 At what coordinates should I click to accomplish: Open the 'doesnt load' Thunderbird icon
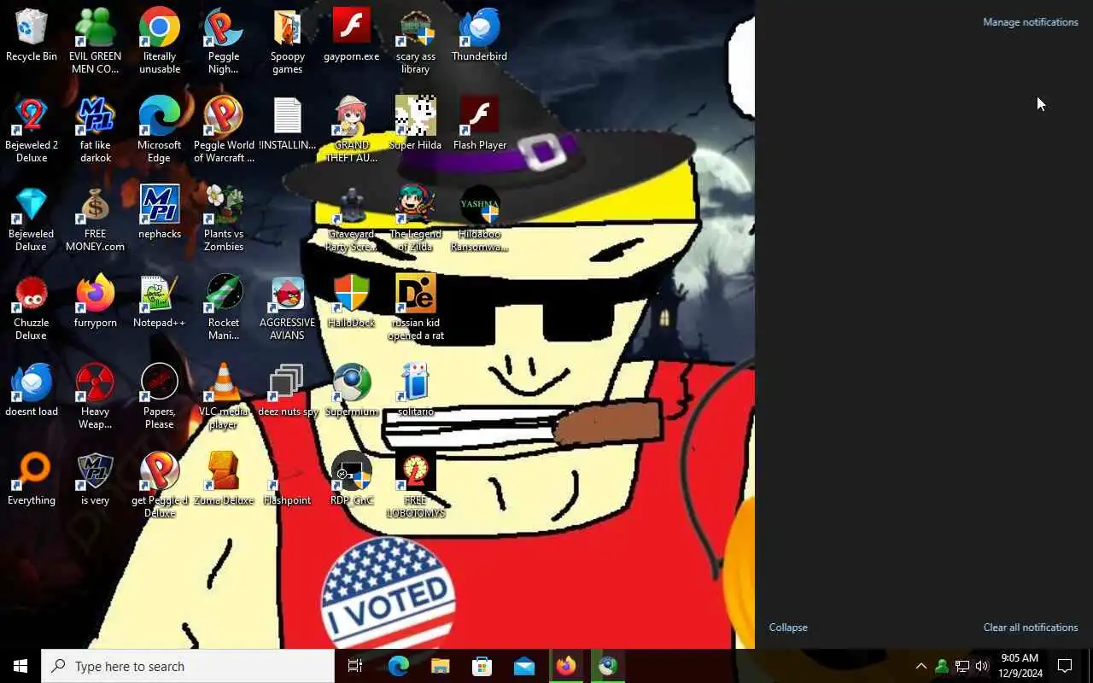click(32, 391)
